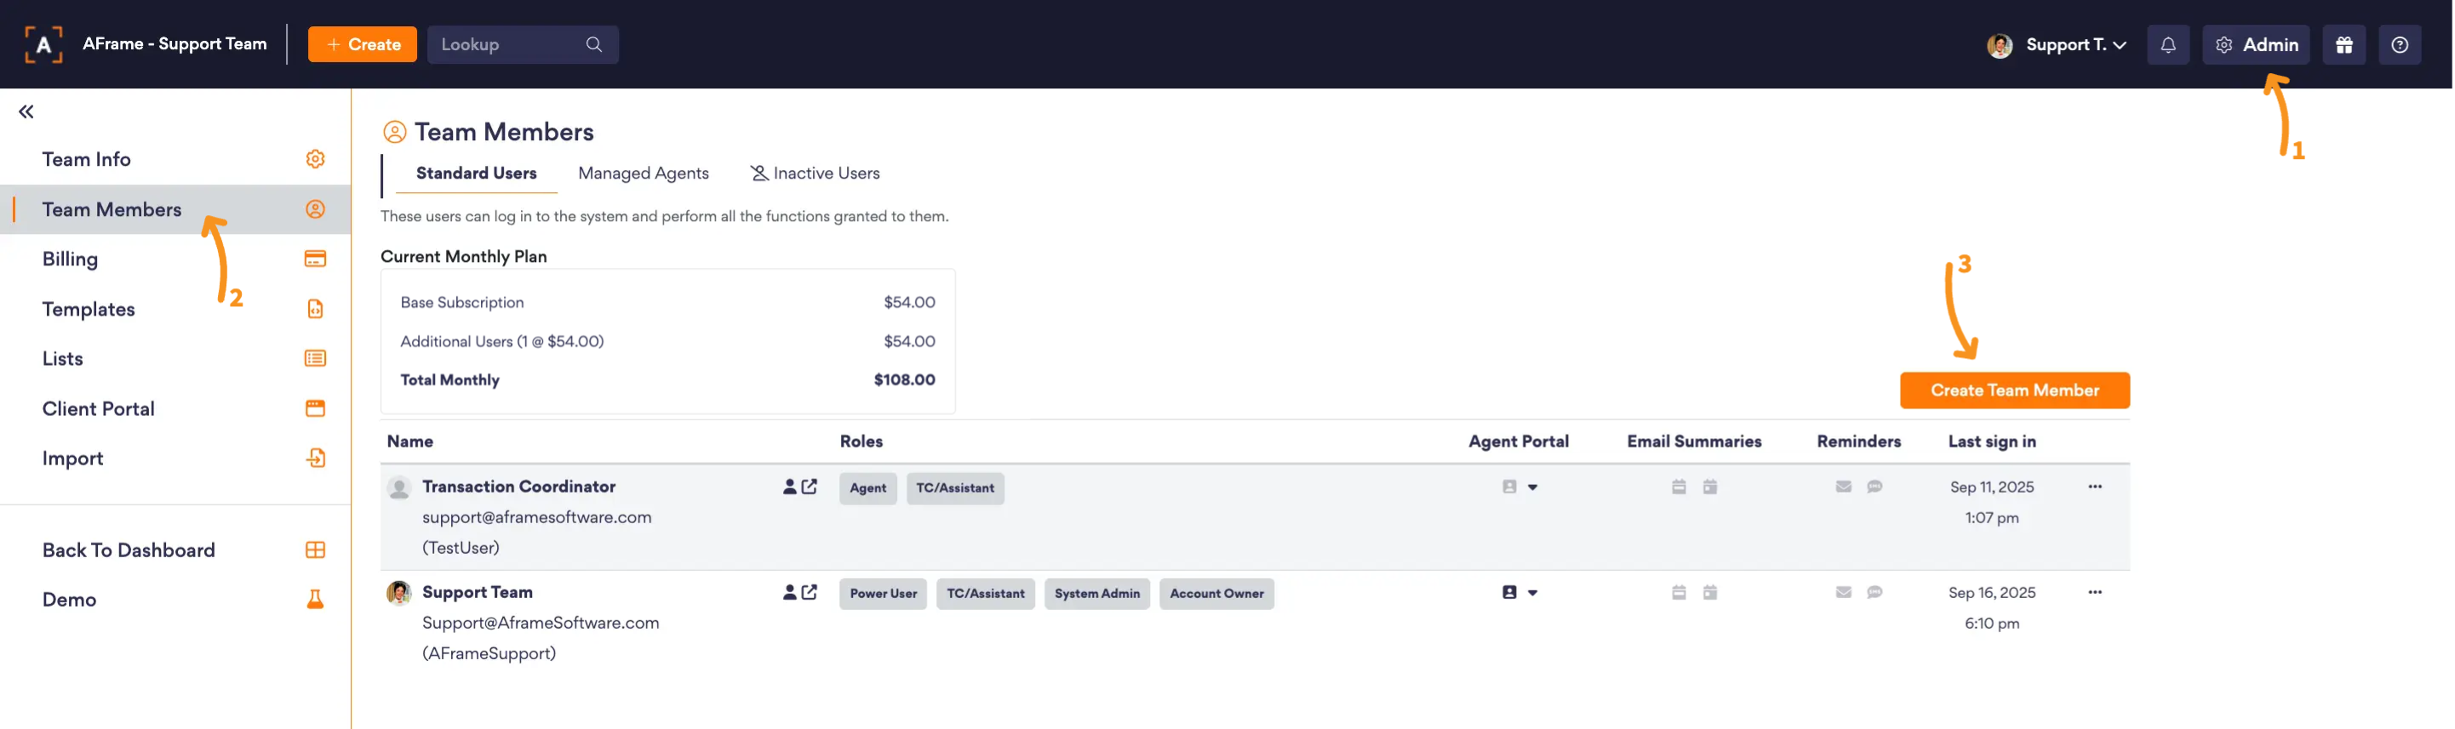This screenshot has width=2455, height=729.
Task: Click the Import arrow icon
Action: [314, 458]
